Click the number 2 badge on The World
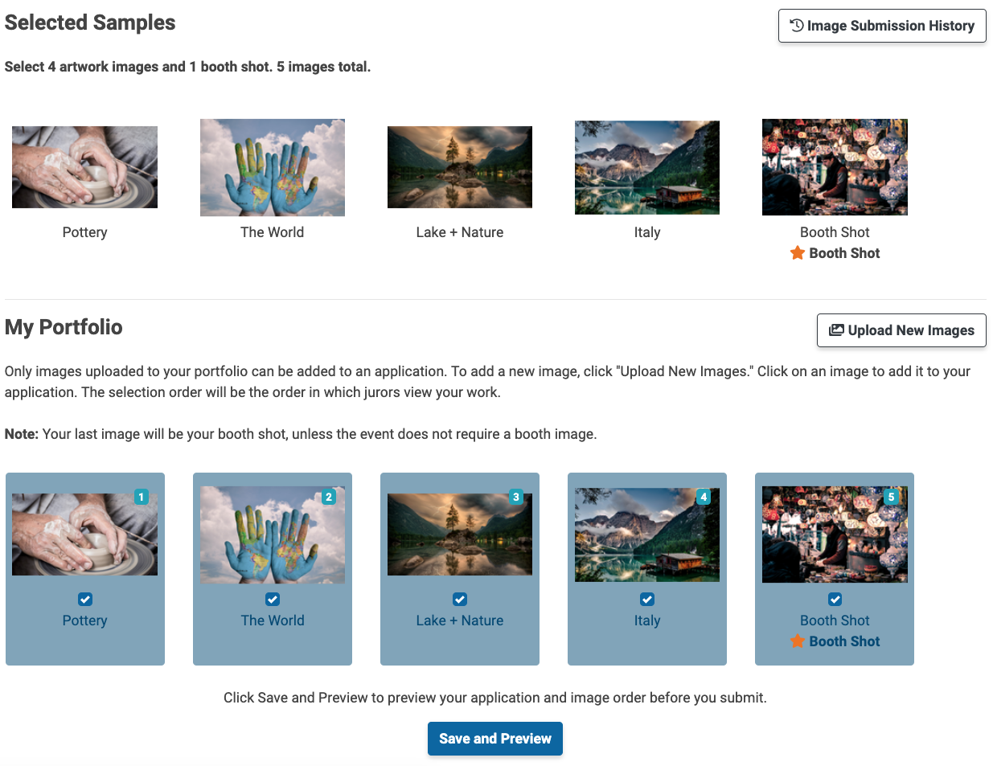This screenshot has width=993, height=766. click(329, 497)
